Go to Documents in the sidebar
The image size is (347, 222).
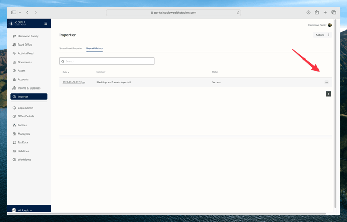(x=24, y=62)
